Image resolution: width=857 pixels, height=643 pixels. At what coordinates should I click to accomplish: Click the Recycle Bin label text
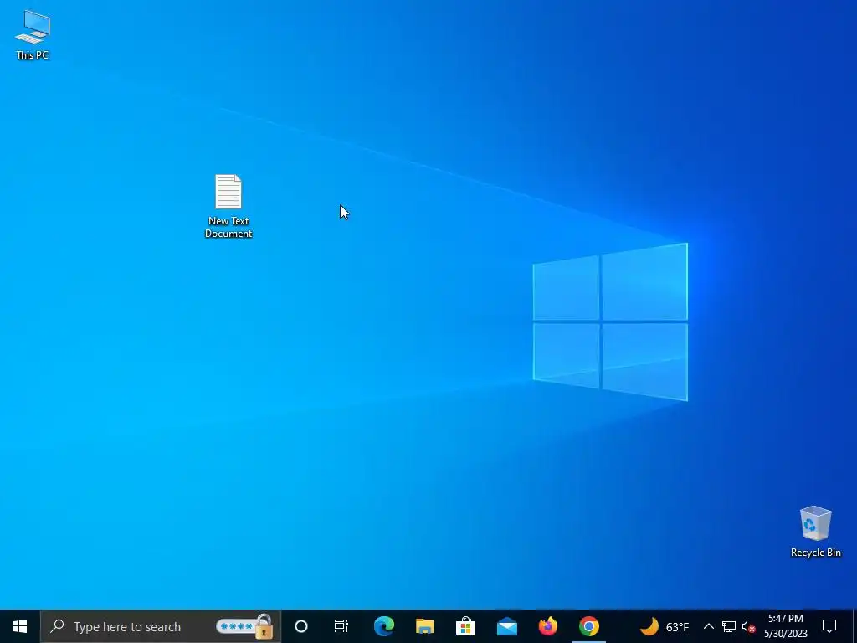click(815, 553)
